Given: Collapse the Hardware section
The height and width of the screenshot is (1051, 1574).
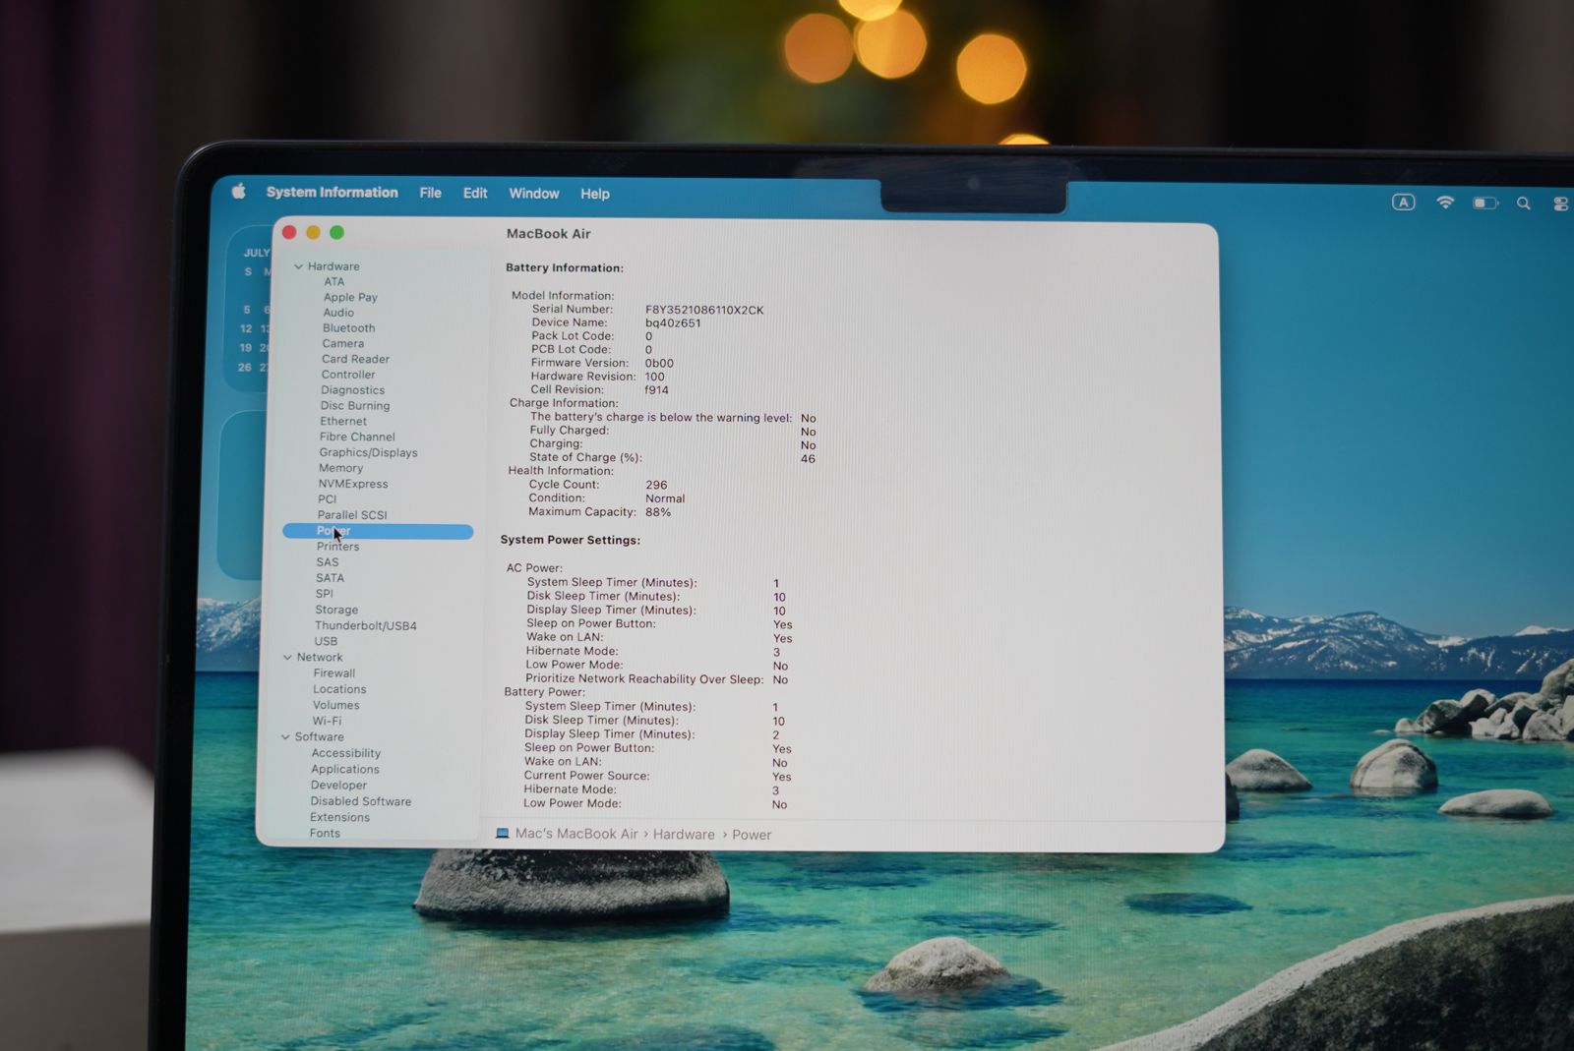Looking at the screenshot, I should coord(298,266).
